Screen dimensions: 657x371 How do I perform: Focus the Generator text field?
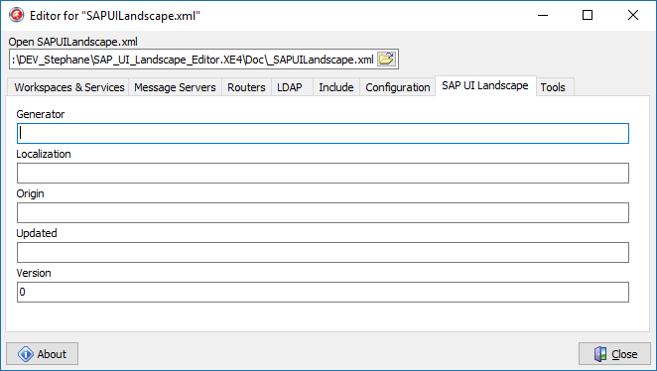323,134
